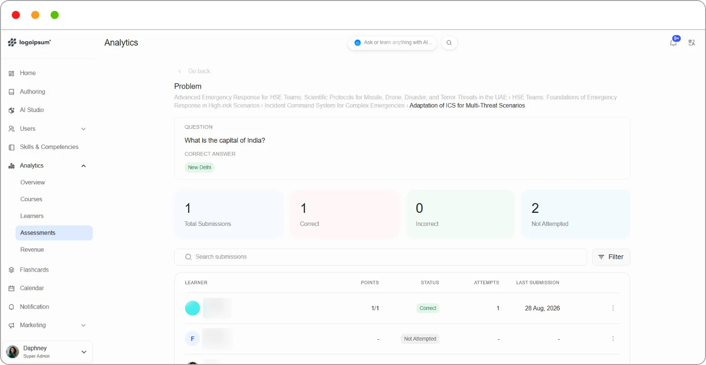706x365 pixels.
Task: Click the AI Studio cube icon
Action: (x=12, y=110)
